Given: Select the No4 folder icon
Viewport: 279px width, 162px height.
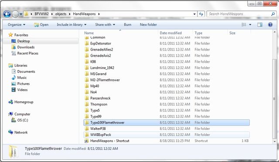Looking at the screenshot, I should (87, 92).
